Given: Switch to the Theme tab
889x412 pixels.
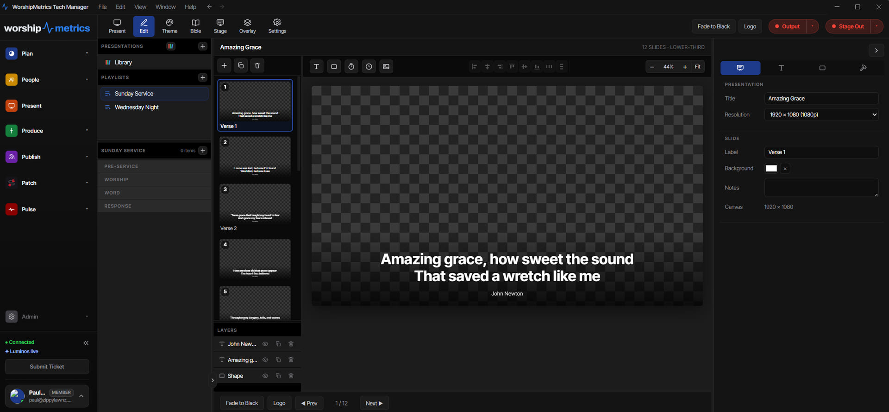Looking at the screenshot, I should (169, 26).
